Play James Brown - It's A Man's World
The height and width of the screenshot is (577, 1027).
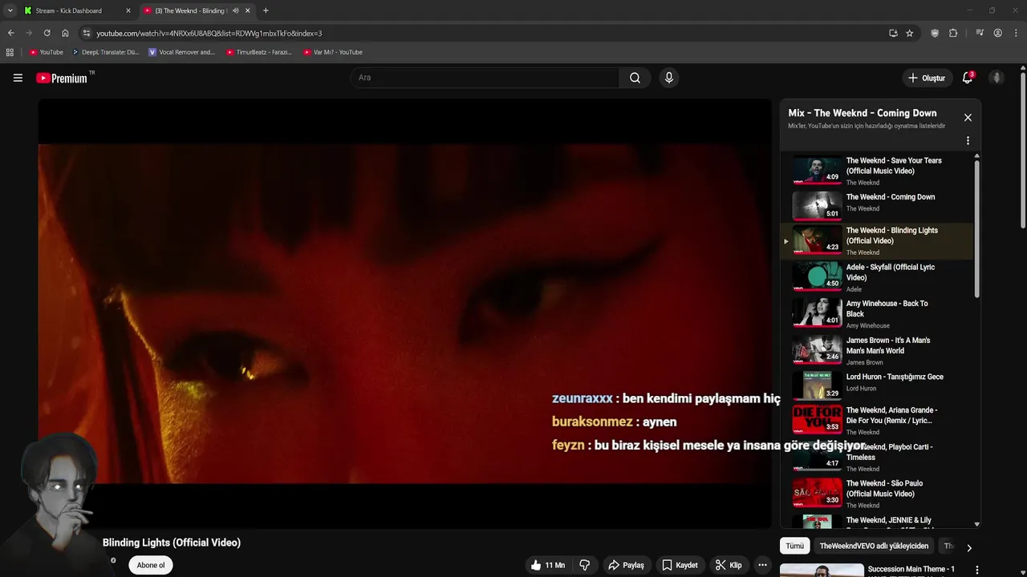878,350
